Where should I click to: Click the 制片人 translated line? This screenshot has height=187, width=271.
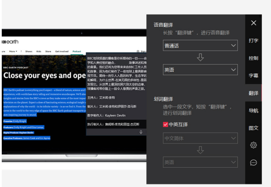(x=112, y=107)
